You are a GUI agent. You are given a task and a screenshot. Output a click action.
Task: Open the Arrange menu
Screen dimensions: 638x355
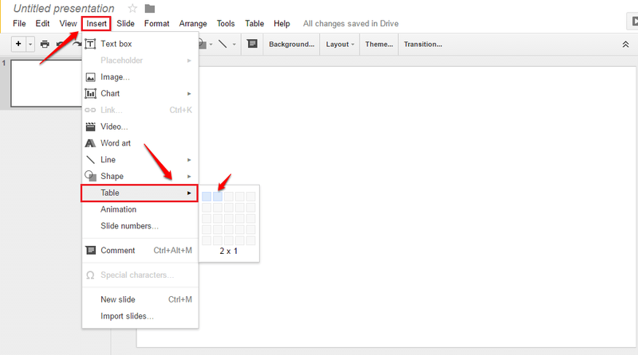[193, 24]
